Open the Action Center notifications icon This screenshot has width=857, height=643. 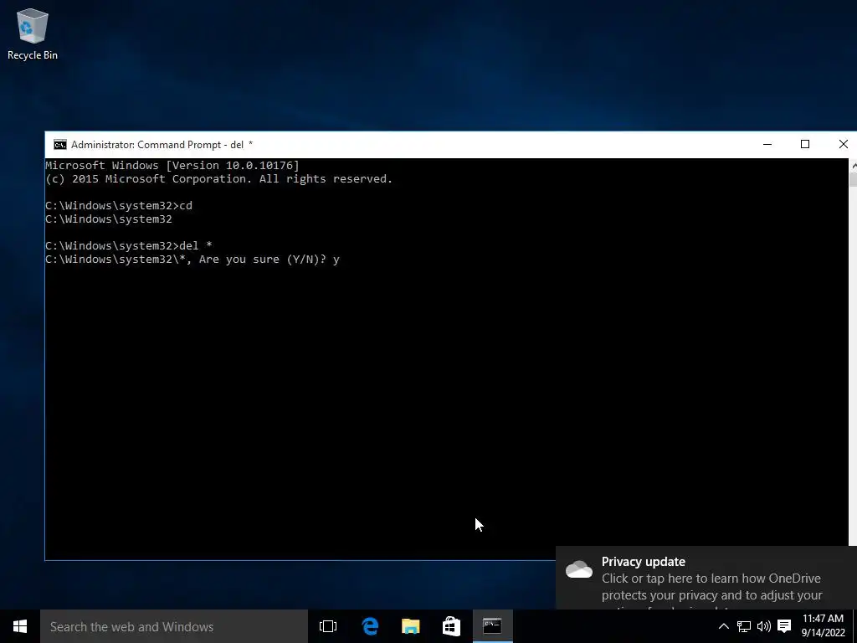click(784, 626)
